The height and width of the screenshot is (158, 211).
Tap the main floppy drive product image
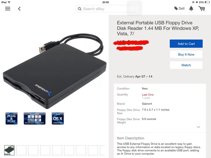[x=55, y=71]
